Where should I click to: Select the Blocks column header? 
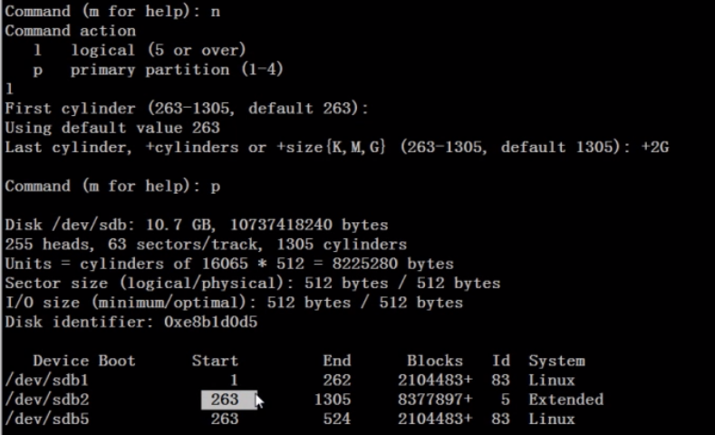[435, 361]
